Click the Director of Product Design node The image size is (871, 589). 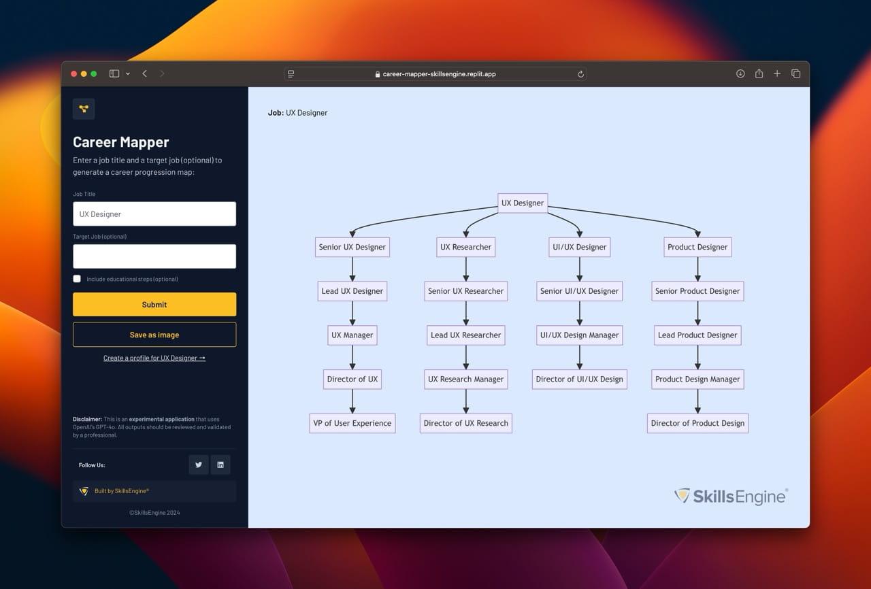point(697,423)
